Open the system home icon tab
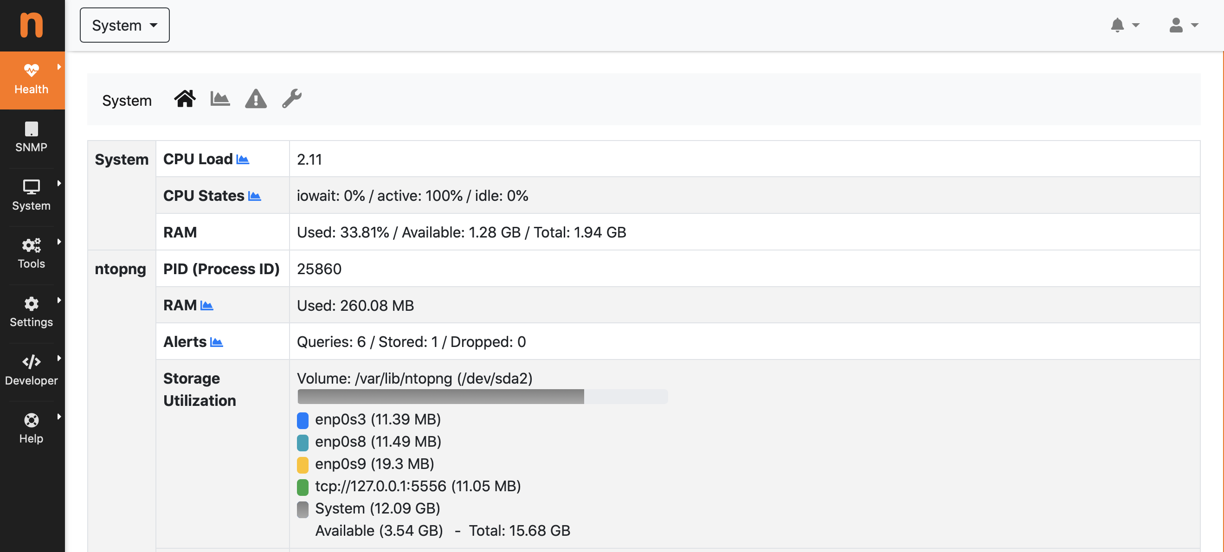 coord(184,99)
